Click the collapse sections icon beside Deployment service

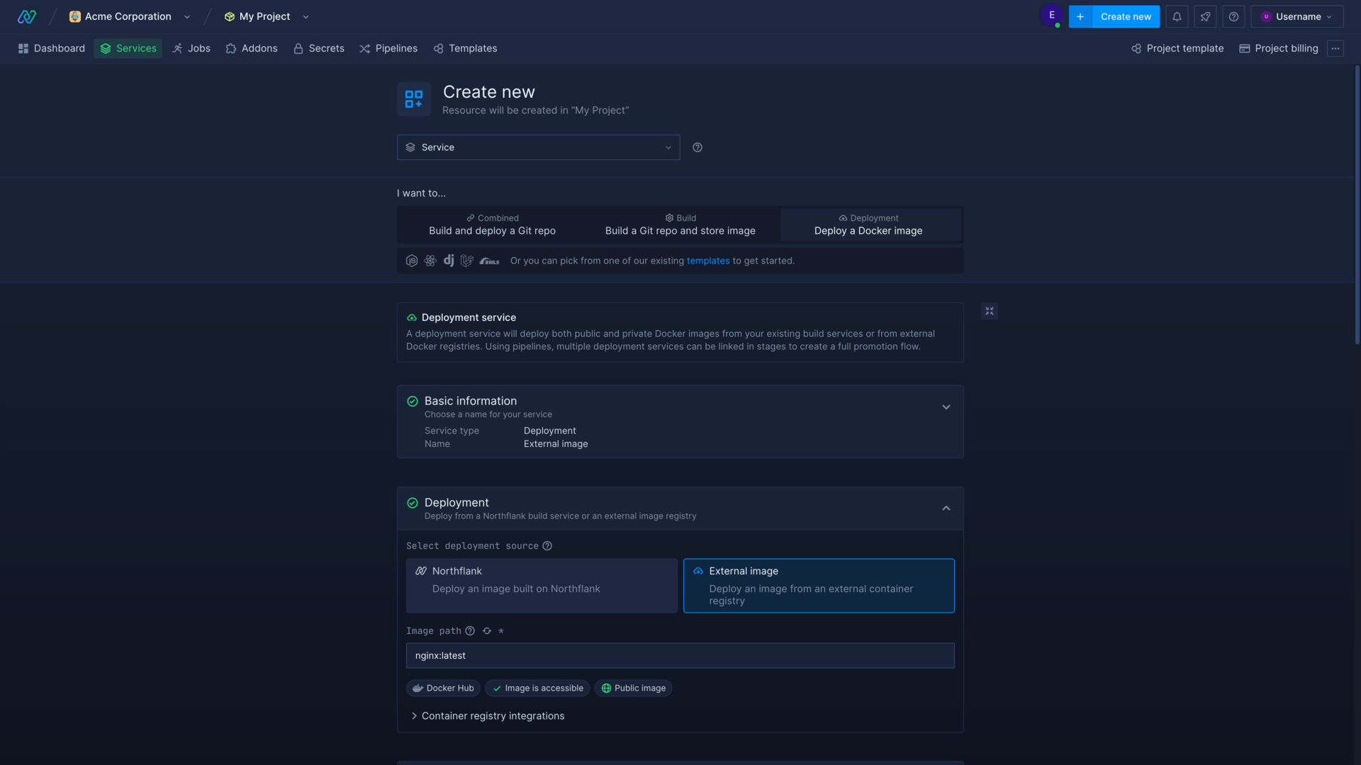(990, 311)
